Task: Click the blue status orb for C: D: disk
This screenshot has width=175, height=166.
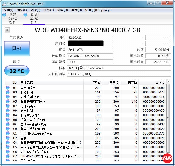Action: click(4, 15)
